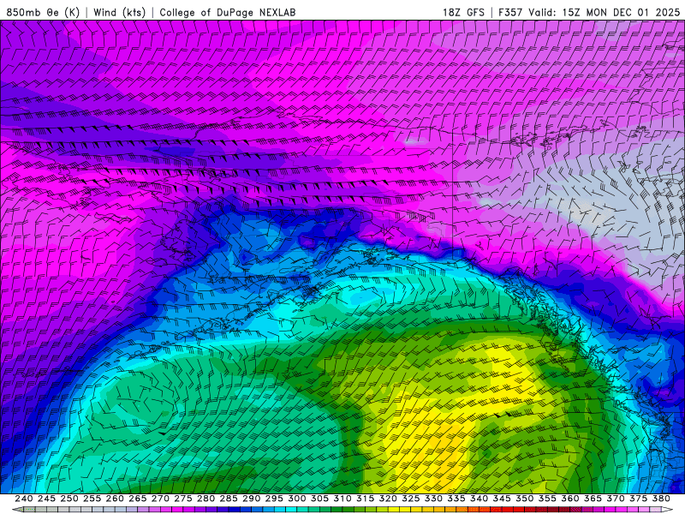
Task: Click the 345 color bar label
Action: (501, 499)
